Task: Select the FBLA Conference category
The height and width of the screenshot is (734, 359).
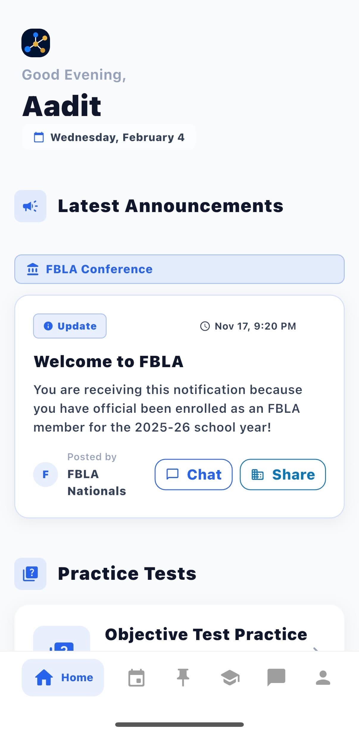Action: tap(179, 269)
